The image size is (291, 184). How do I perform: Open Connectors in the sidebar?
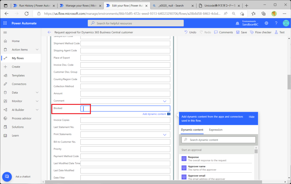coord(19,84)
